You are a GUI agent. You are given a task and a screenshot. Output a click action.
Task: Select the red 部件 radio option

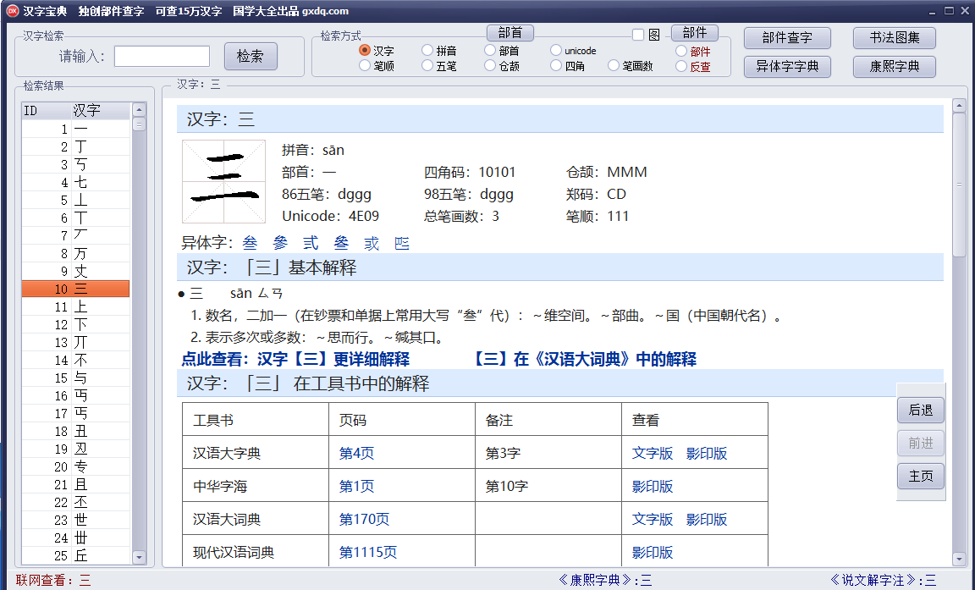pos(681,51)
